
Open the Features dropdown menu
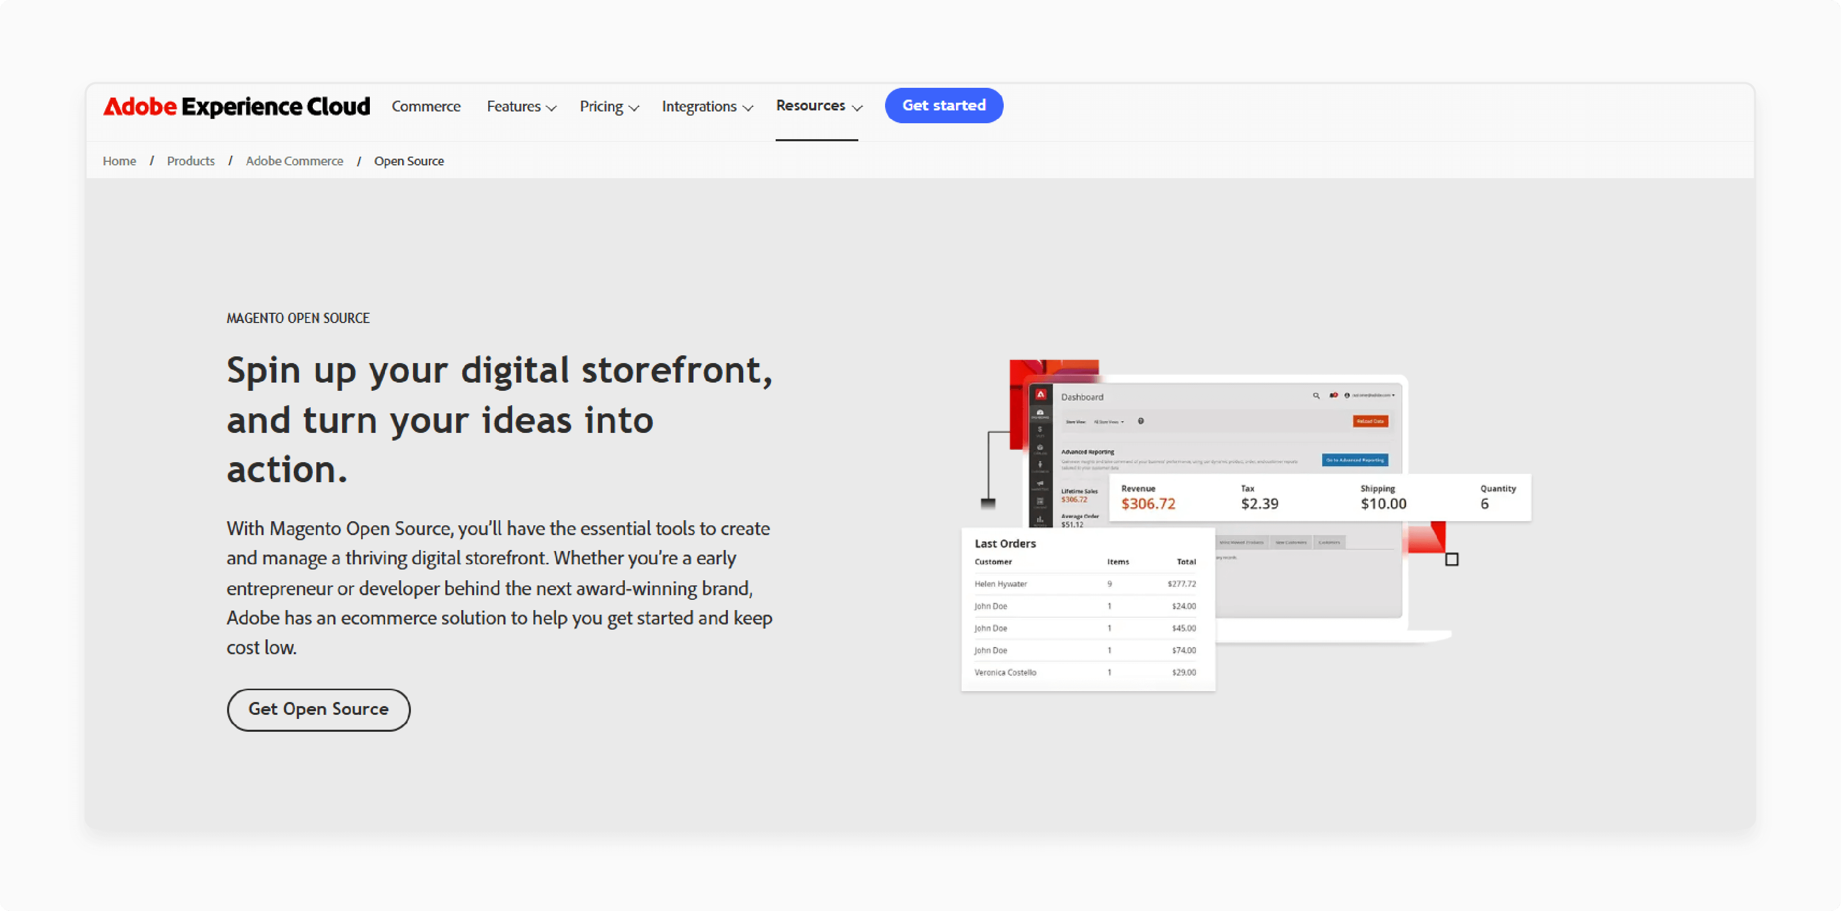pos(520,106)
